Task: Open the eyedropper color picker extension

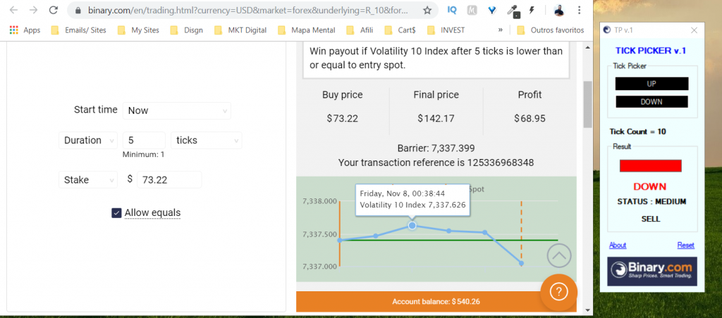Action: click(513, 11)
